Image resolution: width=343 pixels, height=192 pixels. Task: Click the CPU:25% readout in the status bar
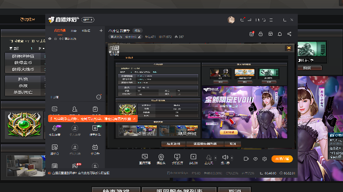(232, 173)
